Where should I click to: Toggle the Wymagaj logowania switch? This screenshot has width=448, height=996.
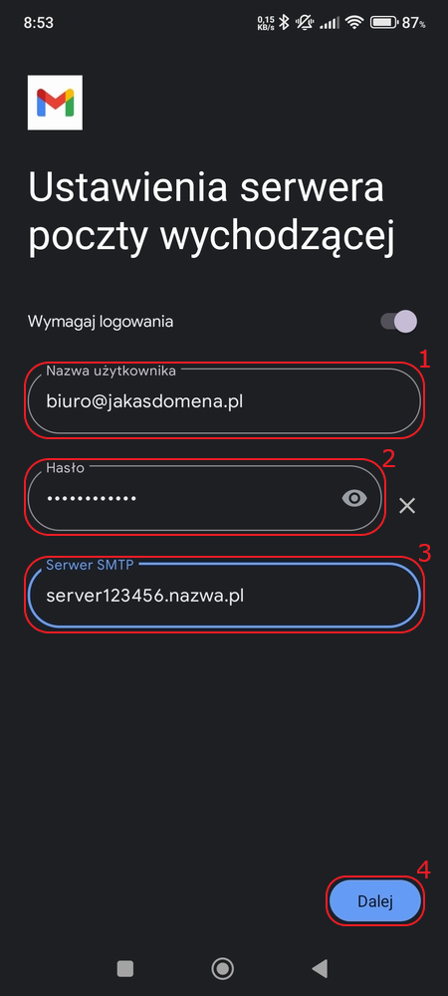pyautogui.click(x=398, y=322)
